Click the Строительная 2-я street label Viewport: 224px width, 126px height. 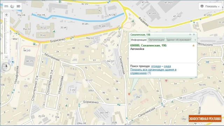[35, 88]
